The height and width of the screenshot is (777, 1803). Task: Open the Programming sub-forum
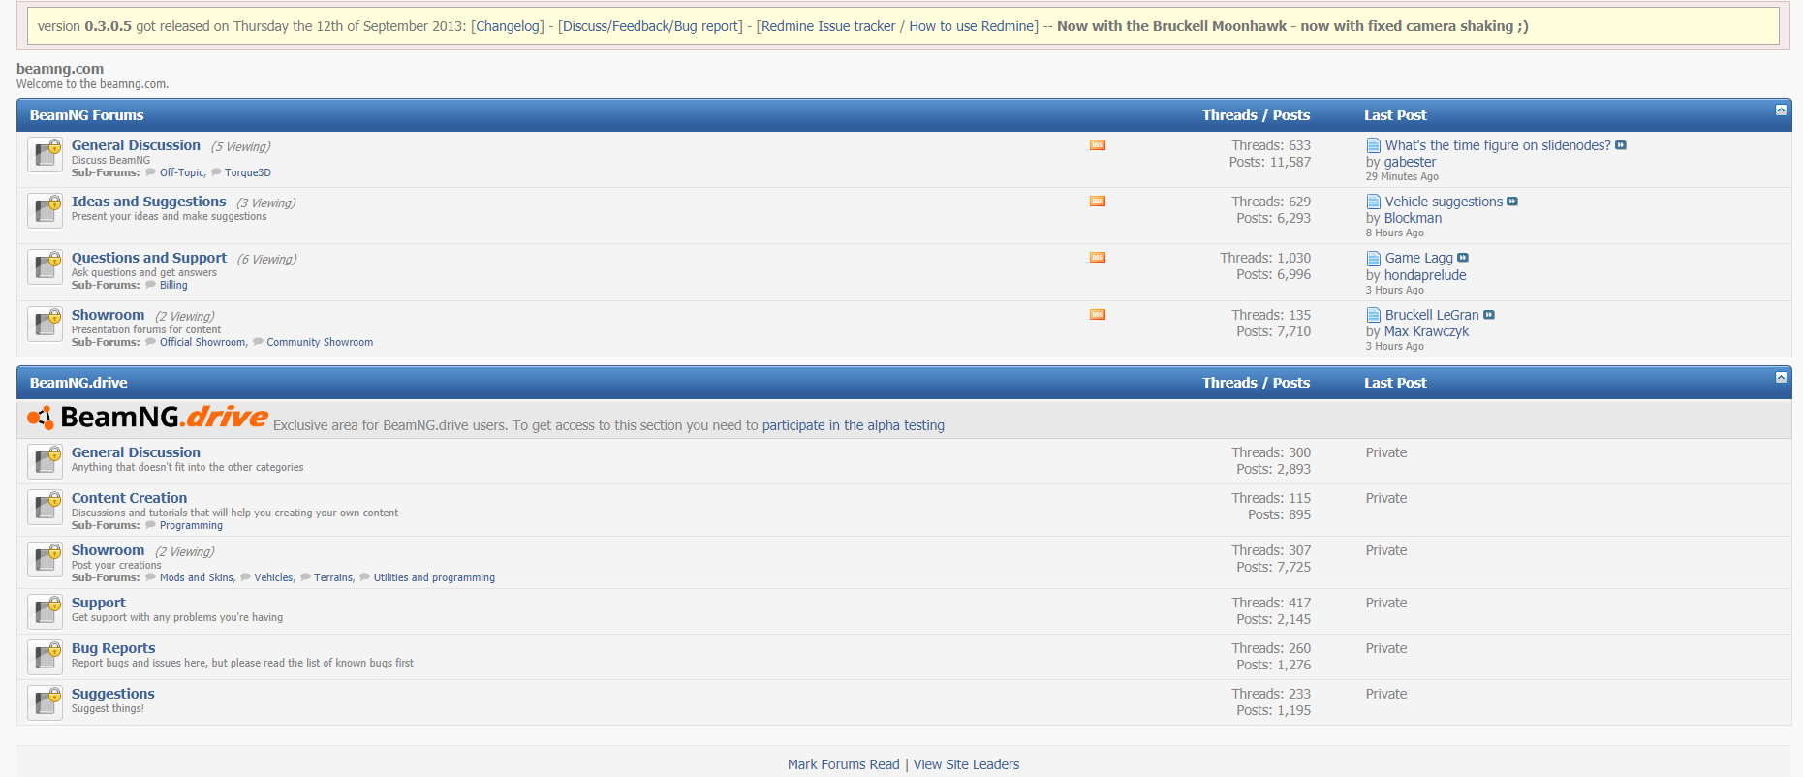point(191,525)
